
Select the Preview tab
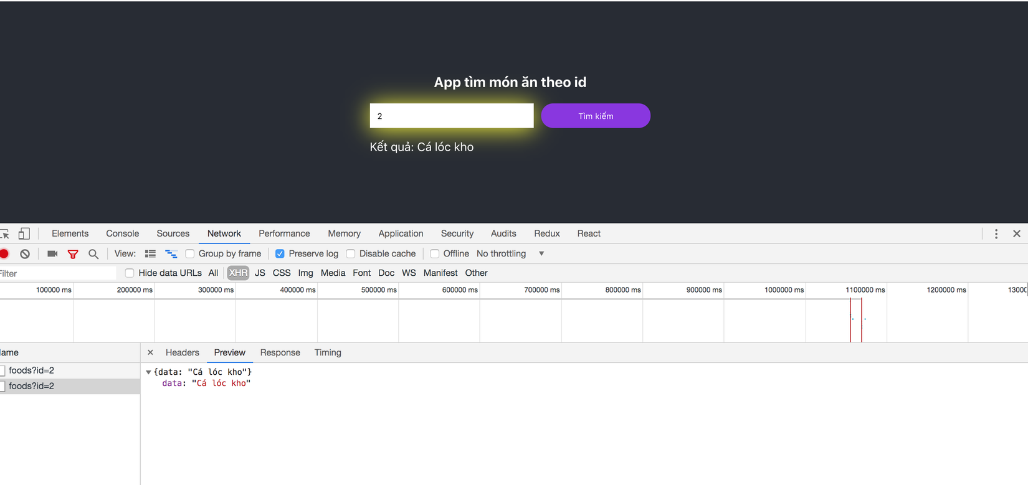[x=230, y=353]
